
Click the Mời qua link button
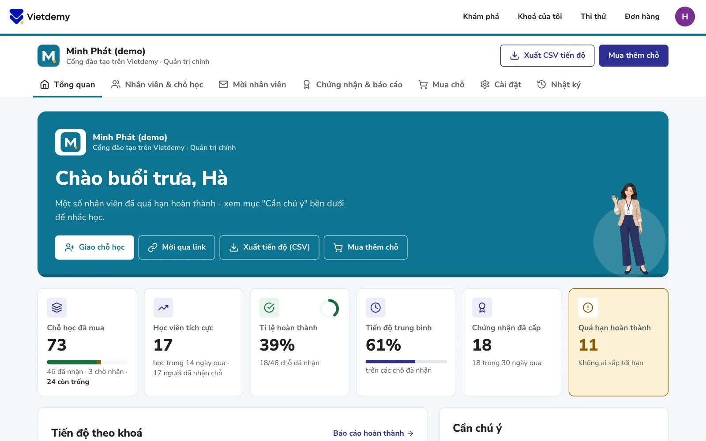pyautogui.click(x=176, y=247)
